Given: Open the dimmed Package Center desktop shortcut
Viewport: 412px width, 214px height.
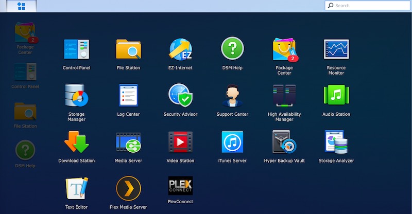Looking at the screenshot, I should pyautogui.click(x=25, y=33).
